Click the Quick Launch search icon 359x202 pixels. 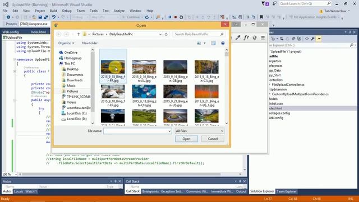point(329,3)
